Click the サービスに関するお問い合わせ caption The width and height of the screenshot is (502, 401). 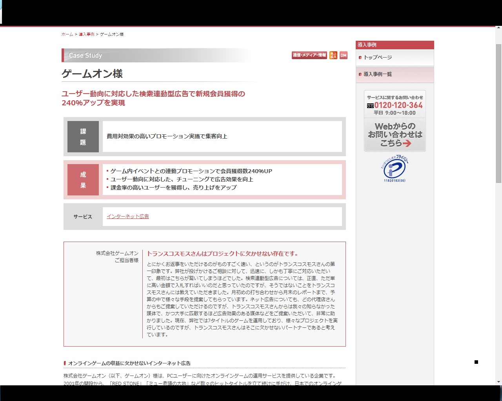click(395, 98)
